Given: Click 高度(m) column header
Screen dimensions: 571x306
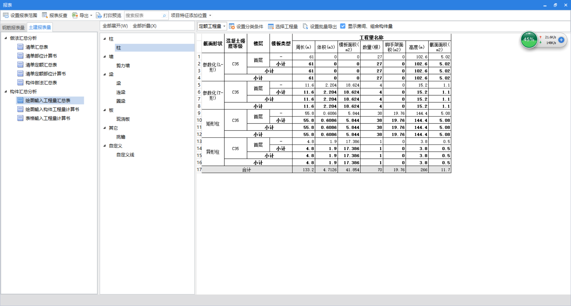Looking at the screenshot, I should (x=417, y=47).
